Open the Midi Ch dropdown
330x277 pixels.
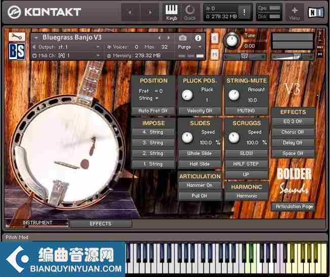[66, 56]
